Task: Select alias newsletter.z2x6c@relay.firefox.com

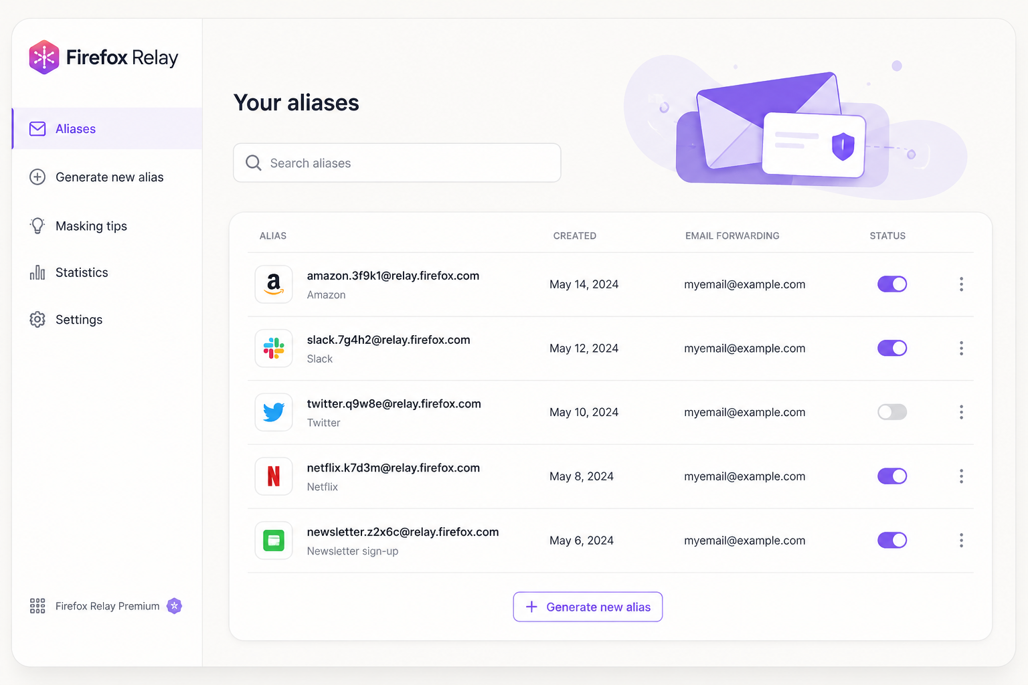Action: point(403,532)
